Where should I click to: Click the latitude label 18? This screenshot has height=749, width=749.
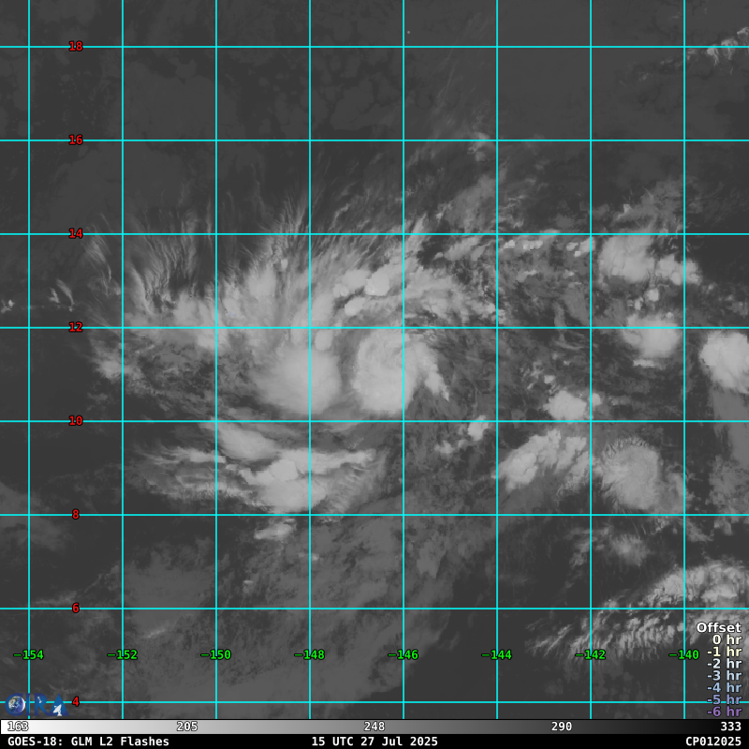[x=76, y=47]
